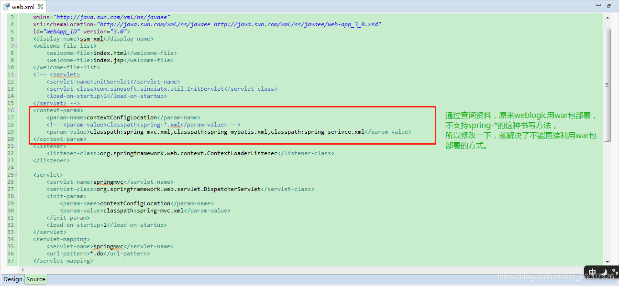Click load-on-startup on line 32

pos(107,225)
